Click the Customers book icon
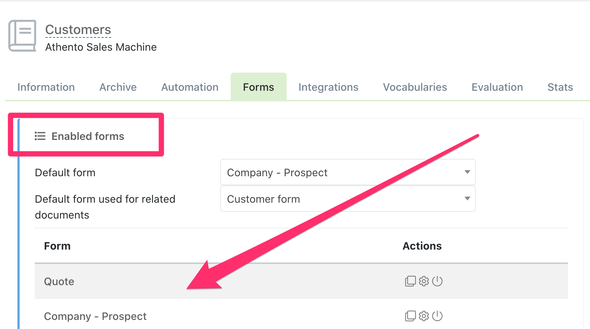This screenshot has height=329, width=590. pyautogui.click(x=22, y=36)
